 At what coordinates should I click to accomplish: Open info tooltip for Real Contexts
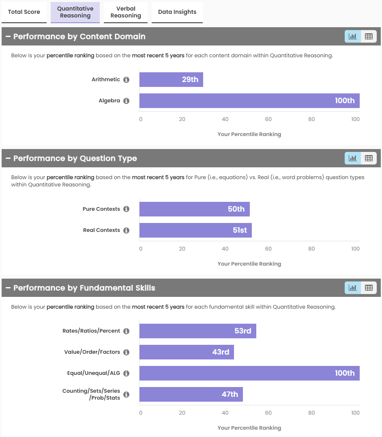[x=127, y=230]
